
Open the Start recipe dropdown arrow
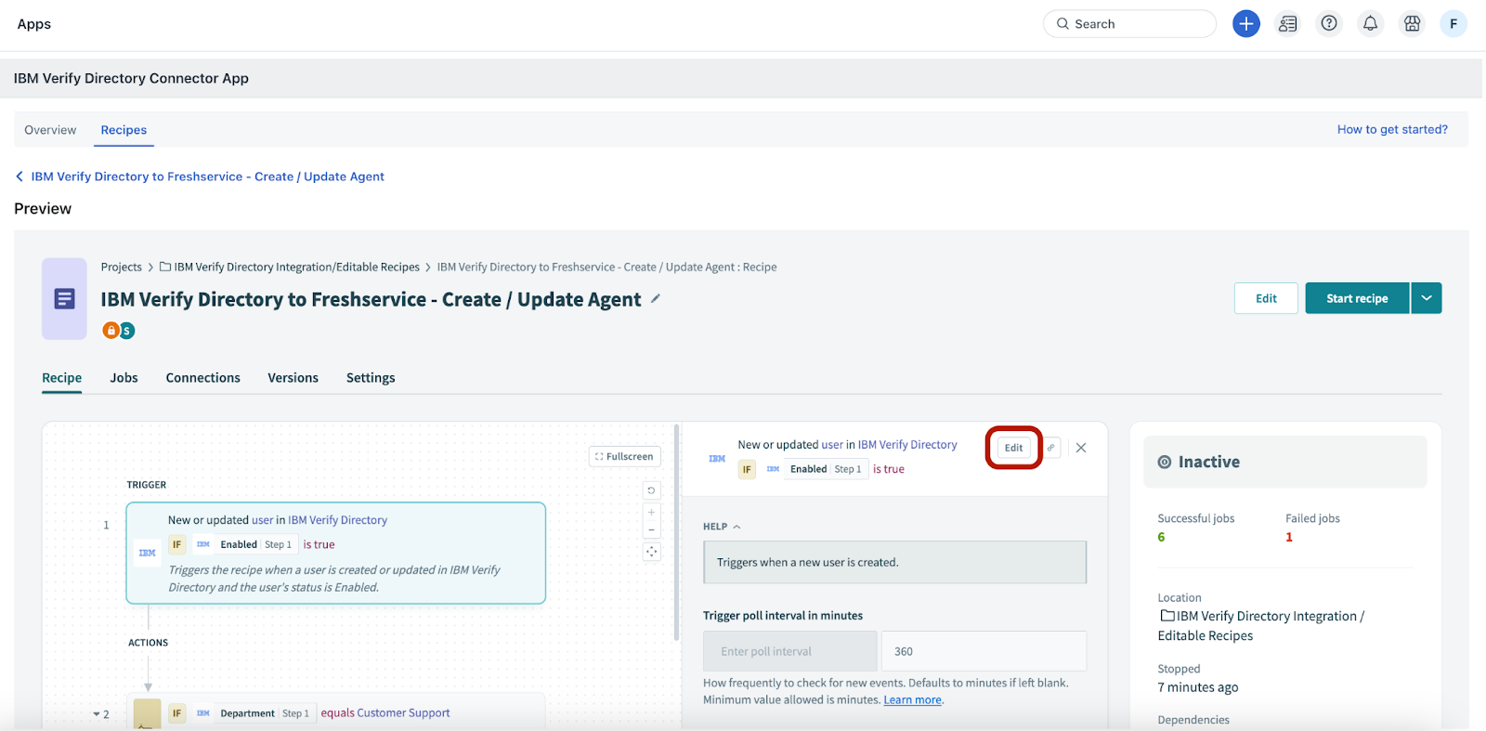coord(1427,298)
